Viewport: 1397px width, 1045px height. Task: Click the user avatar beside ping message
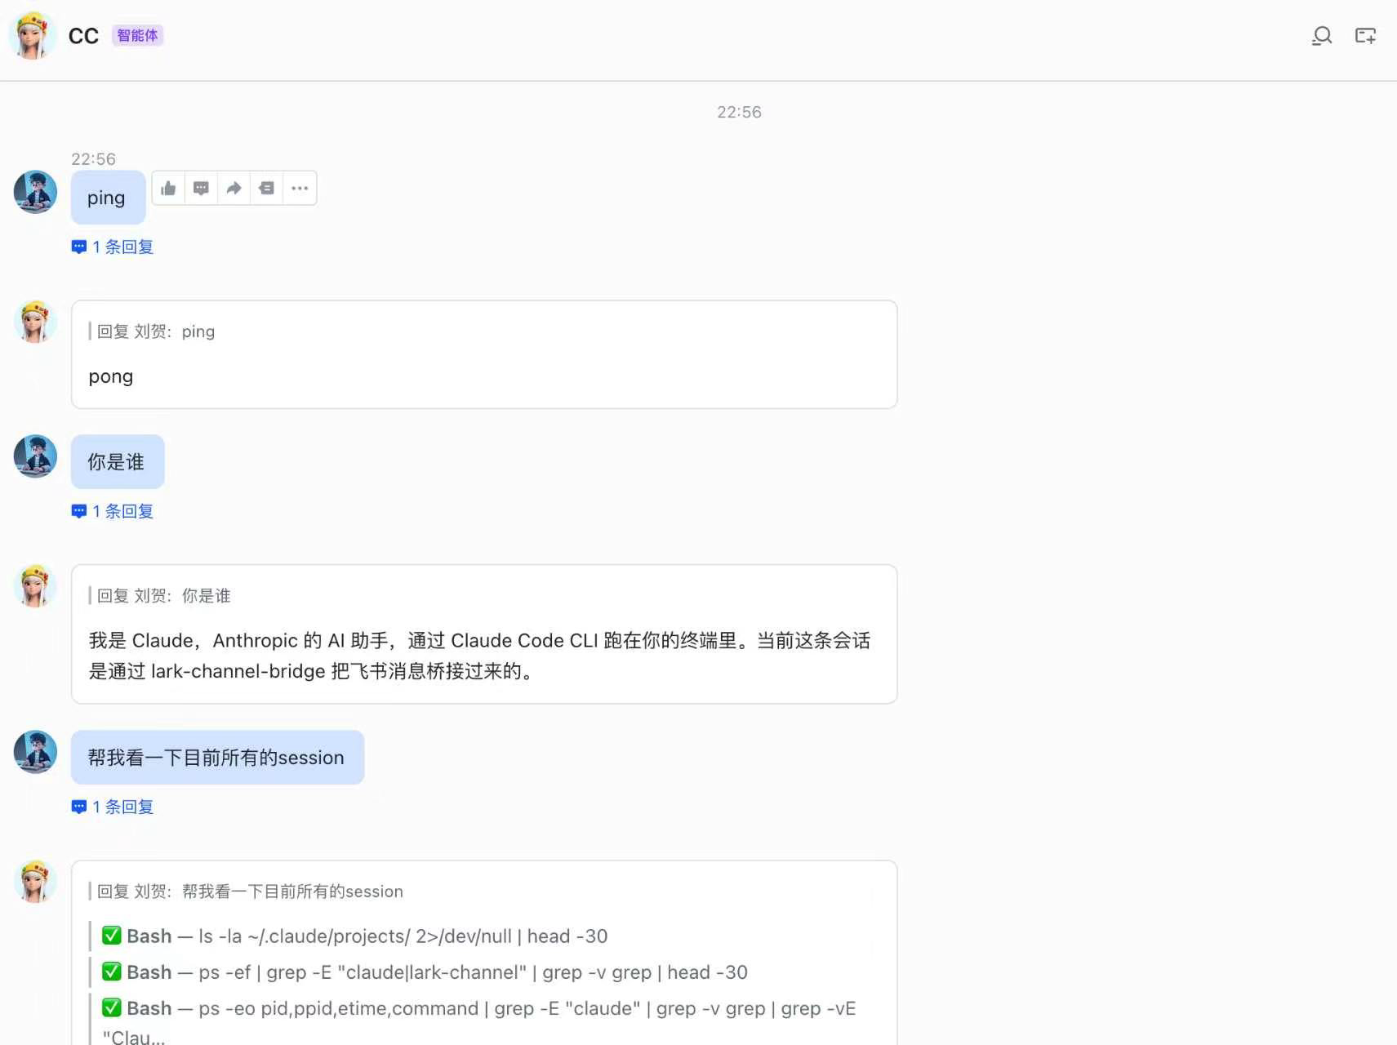[x=35, y=192]
